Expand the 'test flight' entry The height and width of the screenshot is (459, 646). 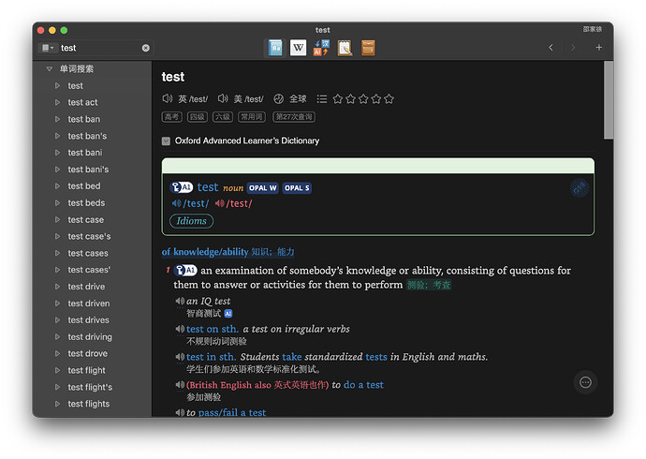click(58, 370)
